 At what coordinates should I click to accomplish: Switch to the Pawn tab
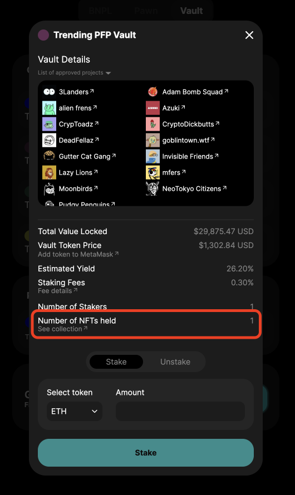pos(146,11)
